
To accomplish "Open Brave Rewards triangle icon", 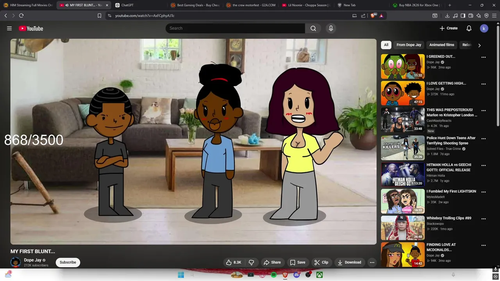I will click(x=381, y=16).
